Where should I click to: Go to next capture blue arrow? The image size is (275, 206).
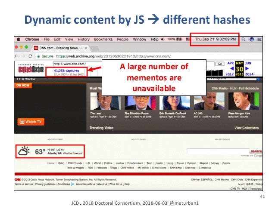pyautogui.click(x=247, y=68)
